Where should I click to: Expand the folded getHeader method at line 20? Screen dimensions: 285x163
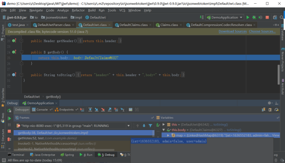click(x=21, y=41)
